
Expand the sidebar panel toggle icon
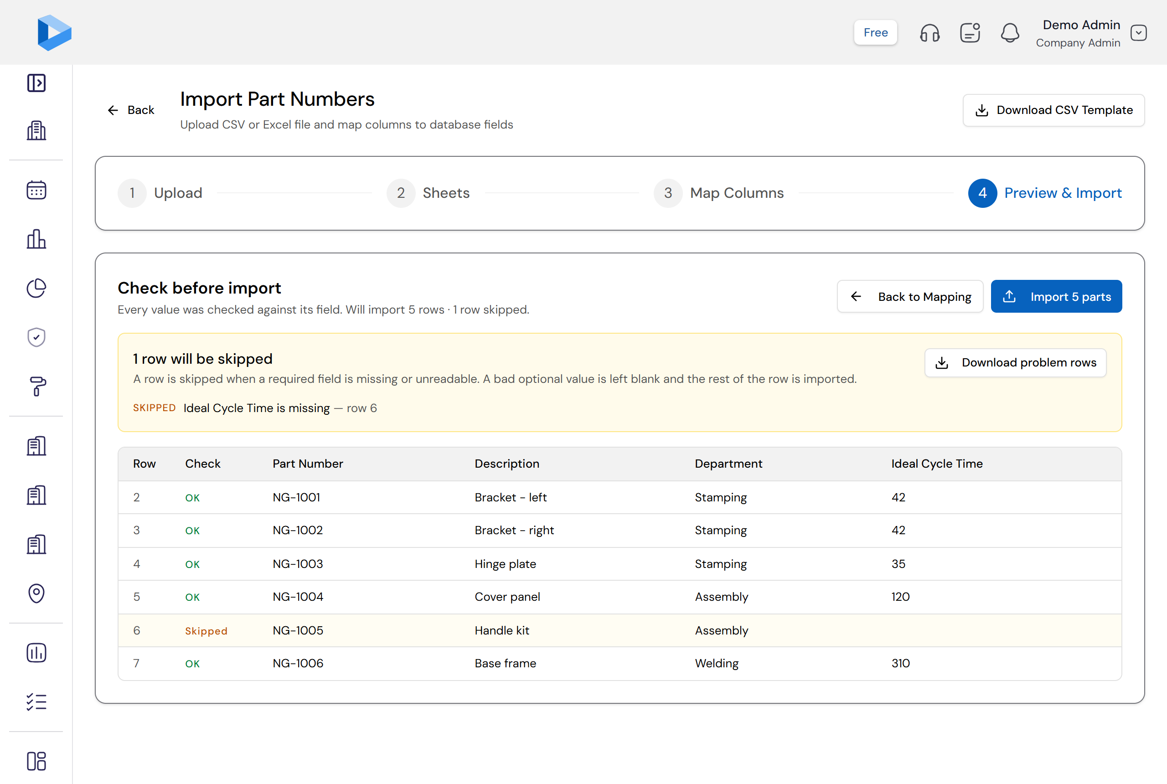(x=36, y=83)
